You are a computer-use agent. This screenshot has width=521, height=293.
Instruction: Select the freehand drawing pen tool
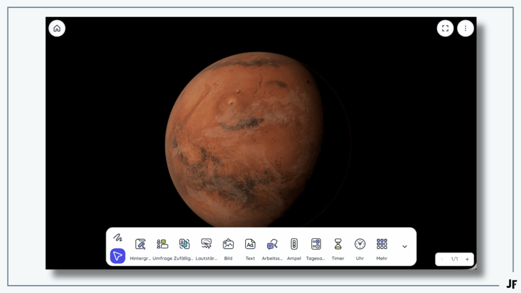(x=118, y=238)
